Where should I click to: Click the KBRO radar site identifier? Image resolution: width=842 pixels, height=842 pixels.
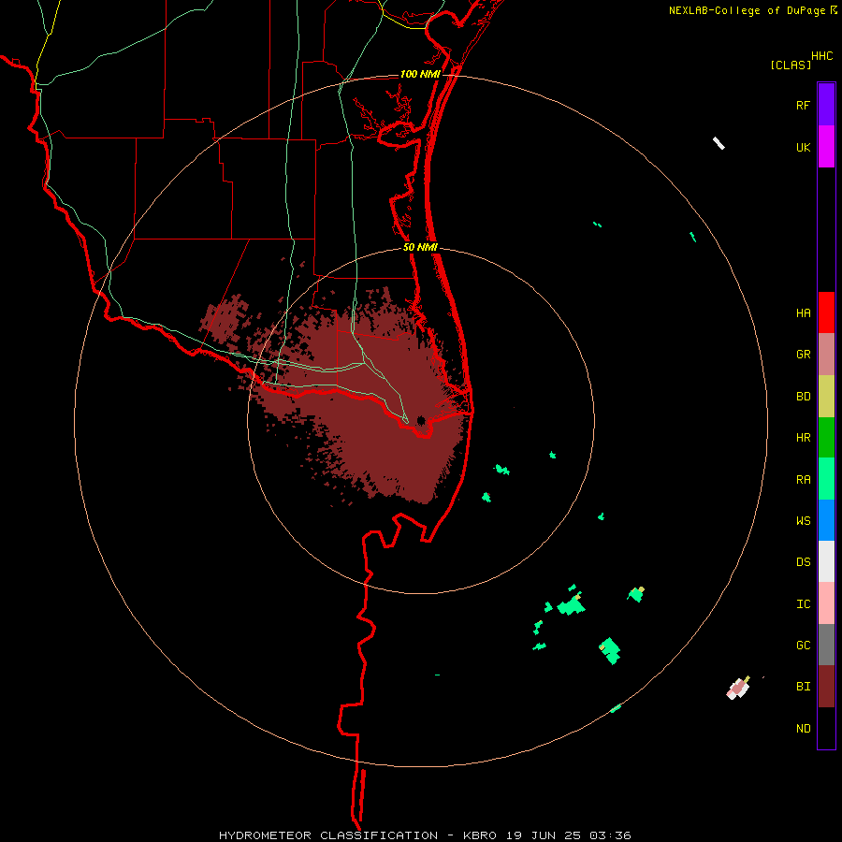[480, 835]
